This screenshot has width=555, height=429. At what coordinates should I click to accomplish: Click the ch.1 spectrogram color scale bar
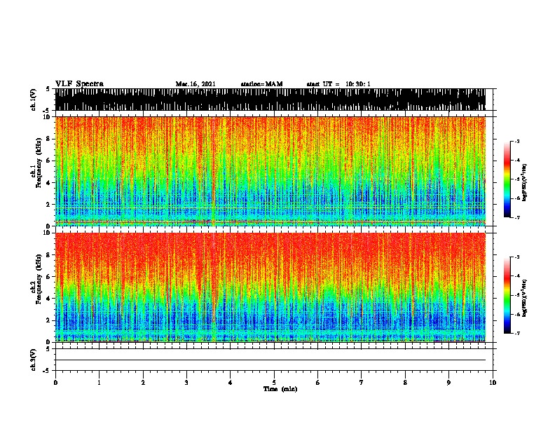pyautogui.click(x=507, y=179)
